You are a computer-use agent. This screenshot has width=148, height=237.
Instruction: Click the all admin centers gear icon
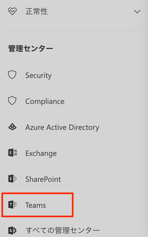pos(12,231)
